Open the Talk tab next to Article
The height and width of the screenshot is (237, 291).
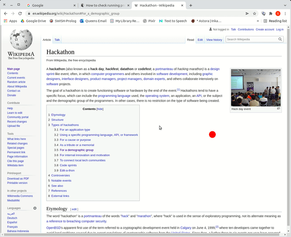(57, 40)
